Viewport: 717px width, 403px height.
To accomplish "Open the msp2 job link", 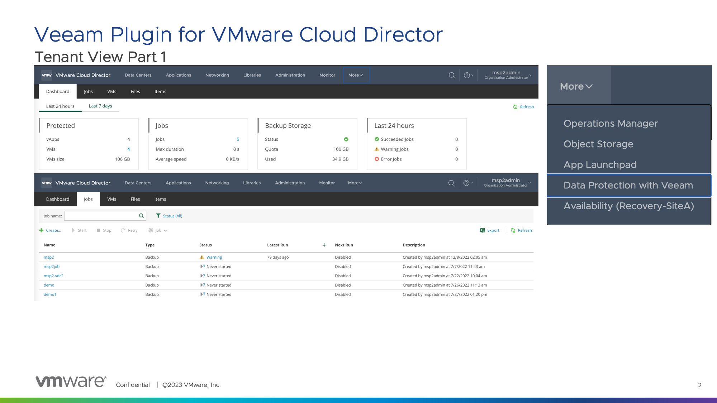I will click(x=49, y=257).
